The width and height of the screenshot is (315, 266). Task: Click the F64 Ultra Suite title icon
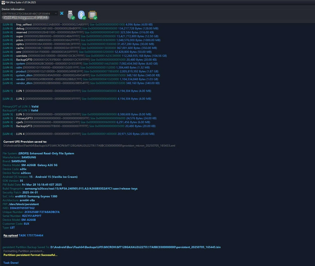(3, 2)
